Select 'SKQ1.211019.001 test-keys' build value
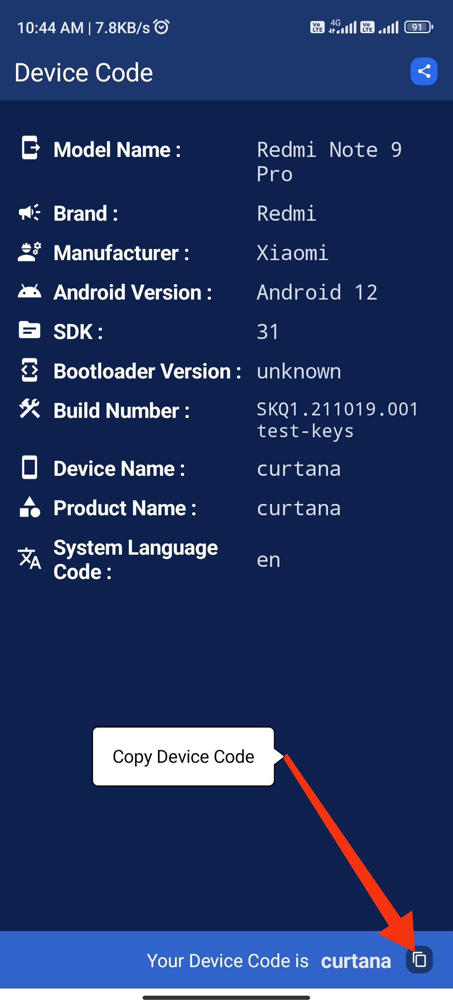The width and height of the screenshot is (453, 1007). [338, 420]
